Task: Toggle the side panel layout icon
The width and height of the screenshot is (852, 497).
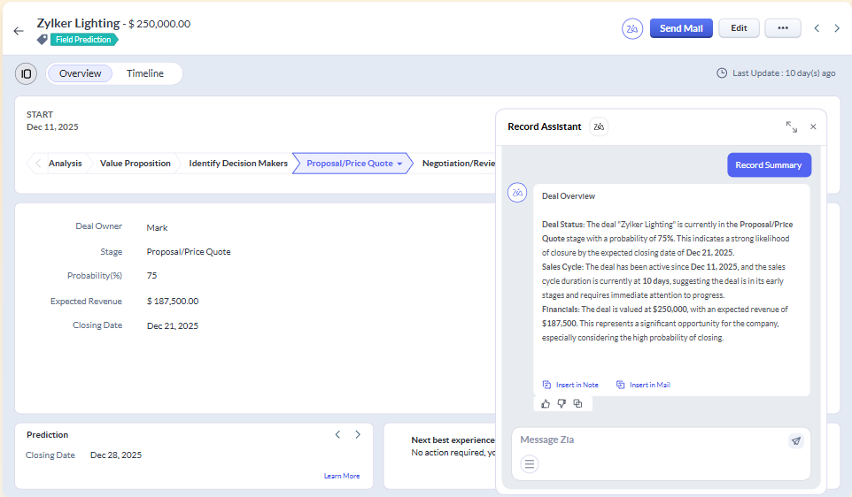Action: (26, 73)
